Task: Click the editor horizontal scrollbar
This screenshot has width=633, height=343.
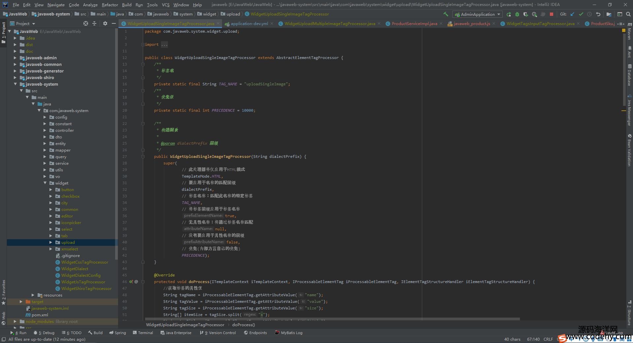Action: pos(332,319)
